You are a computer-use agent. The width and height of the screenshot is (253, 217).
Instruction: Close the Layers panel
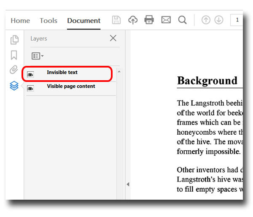(x=113, y=38)
